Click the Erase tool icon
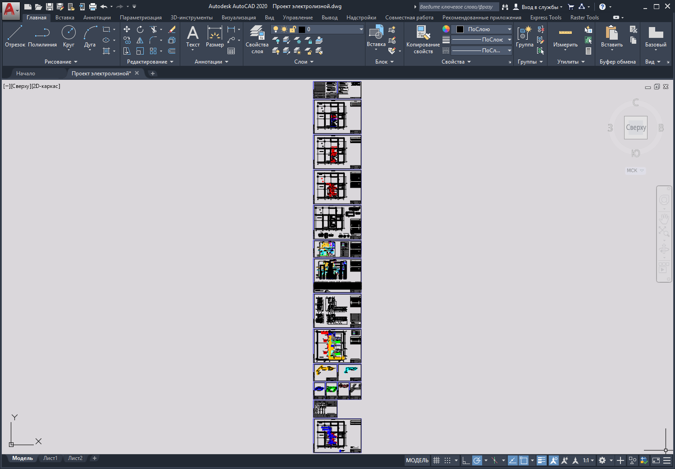675x469 pixels. (x=172, y=29)
